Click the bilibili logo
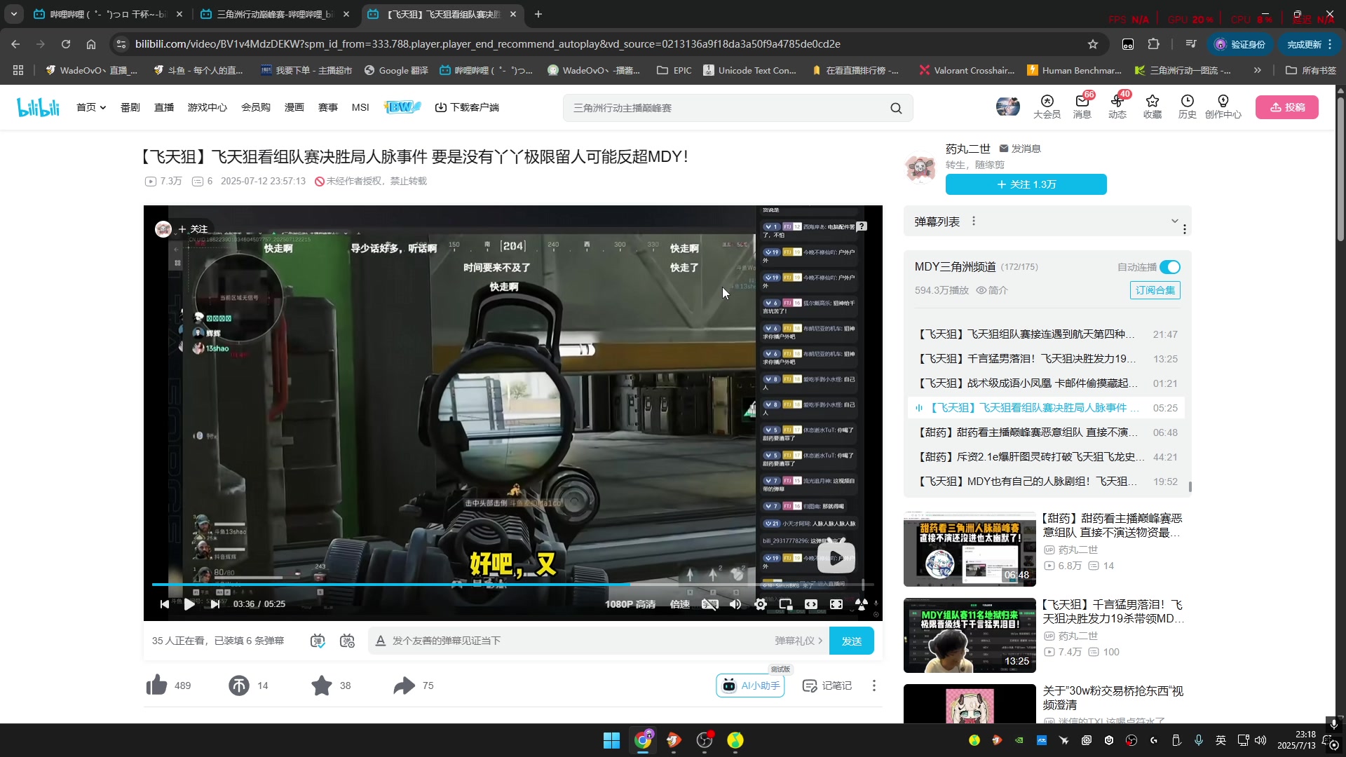 tap(38, 107)
